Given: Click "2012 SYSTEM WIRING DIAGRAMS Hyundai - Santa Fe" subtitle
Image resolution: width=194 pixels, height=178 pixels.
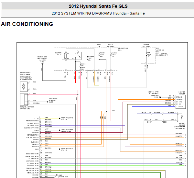Looking at the screenshot, I should 98,13.
